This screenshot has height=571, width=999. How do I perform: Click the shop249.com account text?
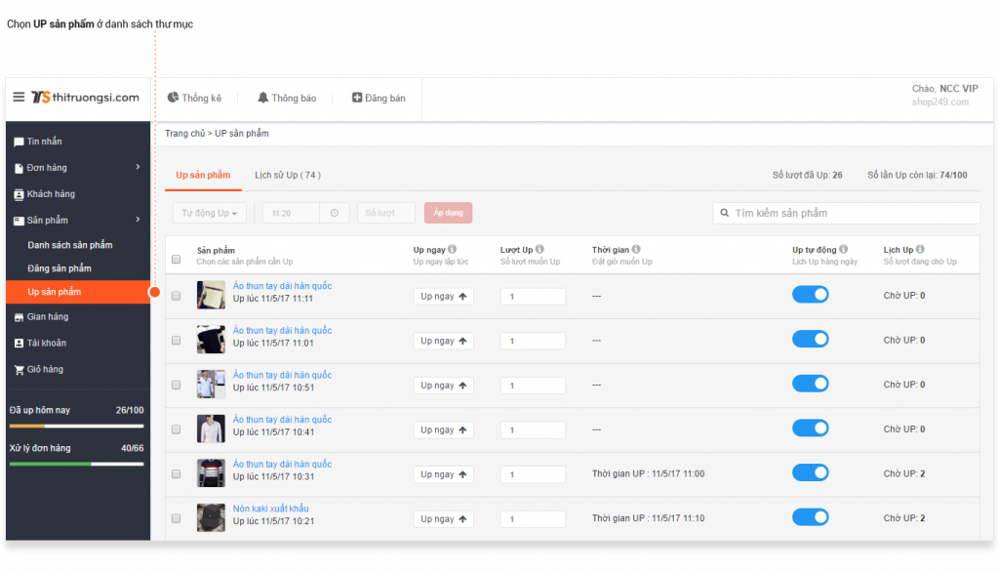[939, 102]
